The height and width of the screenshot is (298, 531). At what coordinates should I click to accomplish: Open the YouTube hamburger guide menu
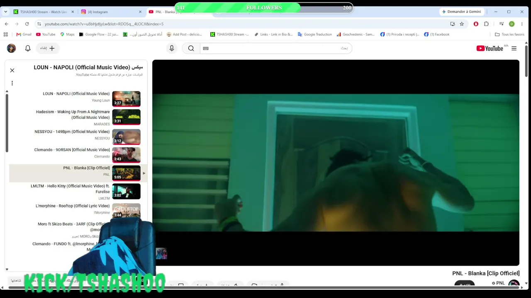pyautogui.click(x=514, y=48)
